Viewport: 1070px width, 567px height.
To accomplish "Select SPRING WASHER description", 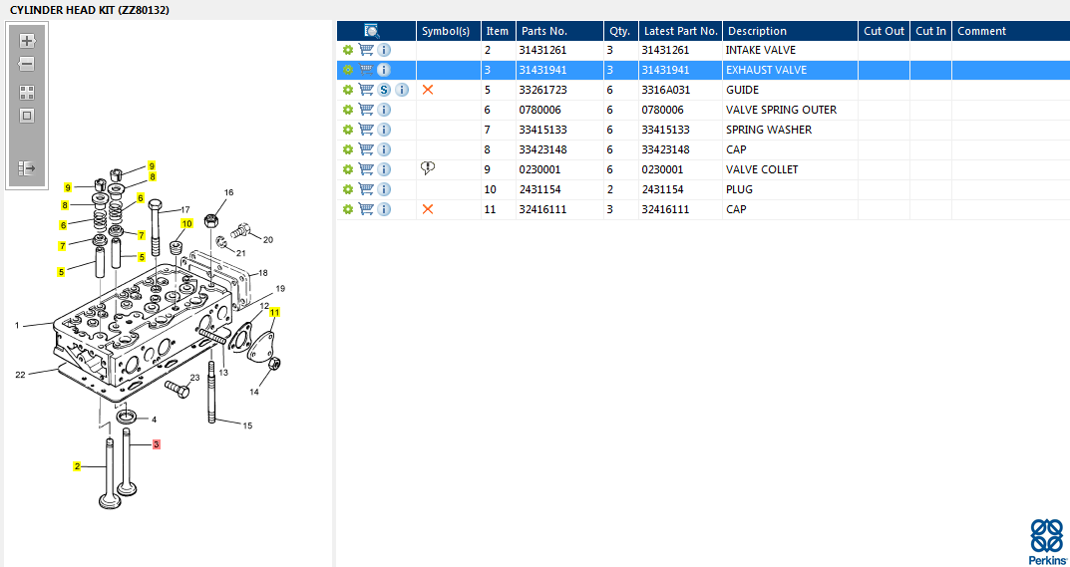I will [x=769, y=129].
